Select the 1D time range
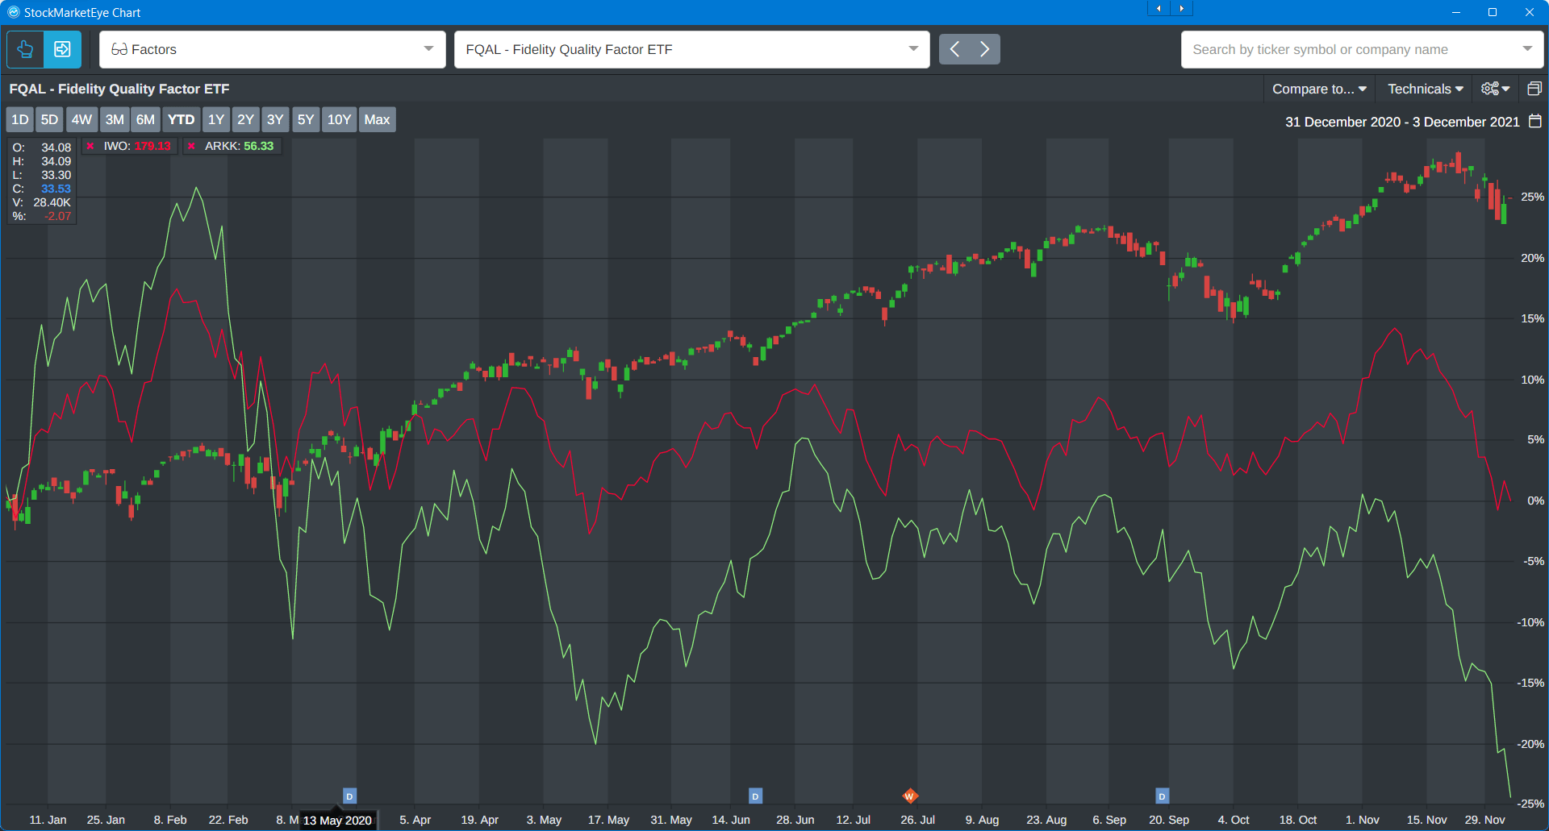The height and width of the screenshot is (831, 1549). pos(20,119)
